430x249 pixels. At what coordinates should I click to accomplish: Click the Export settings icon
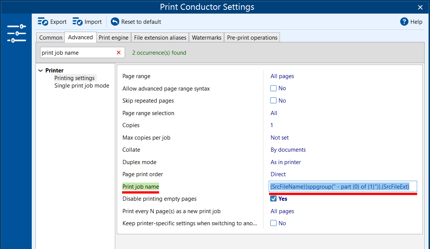click(x=43, y=22)
